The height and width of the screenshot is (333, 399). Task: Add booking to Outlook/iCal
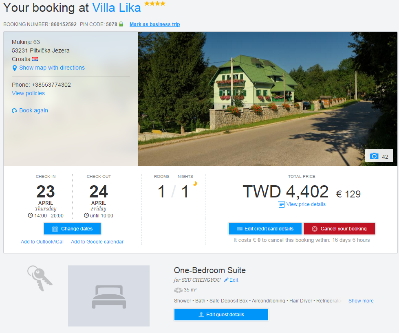coord(42,242)
